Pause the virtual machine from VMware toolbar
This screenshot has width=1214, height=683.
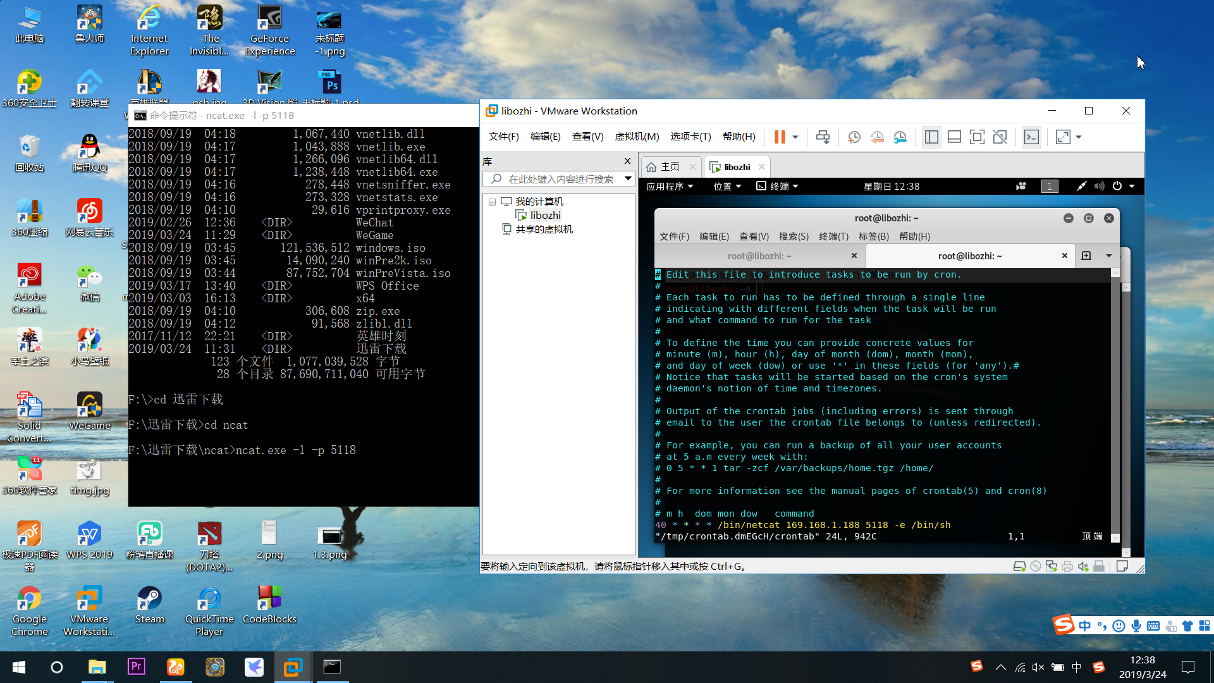coord(780,137)
